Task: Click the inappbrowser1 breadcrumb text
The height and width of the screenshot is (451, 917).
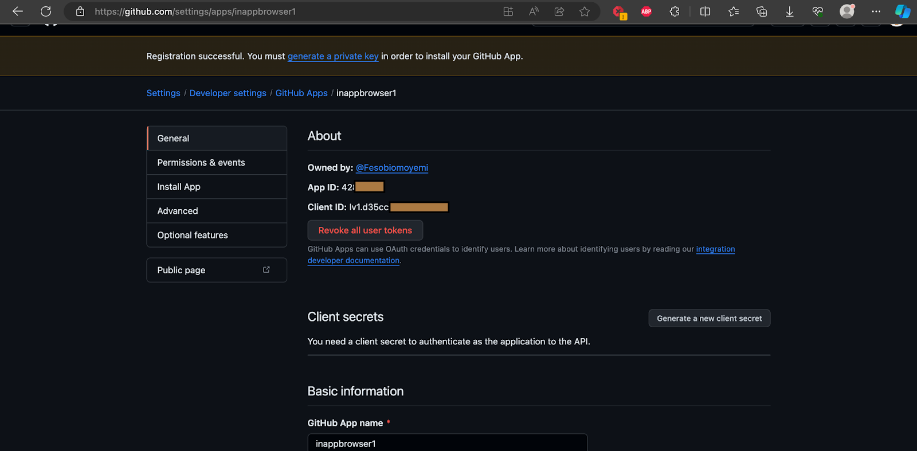Action: tap(366, 93)
